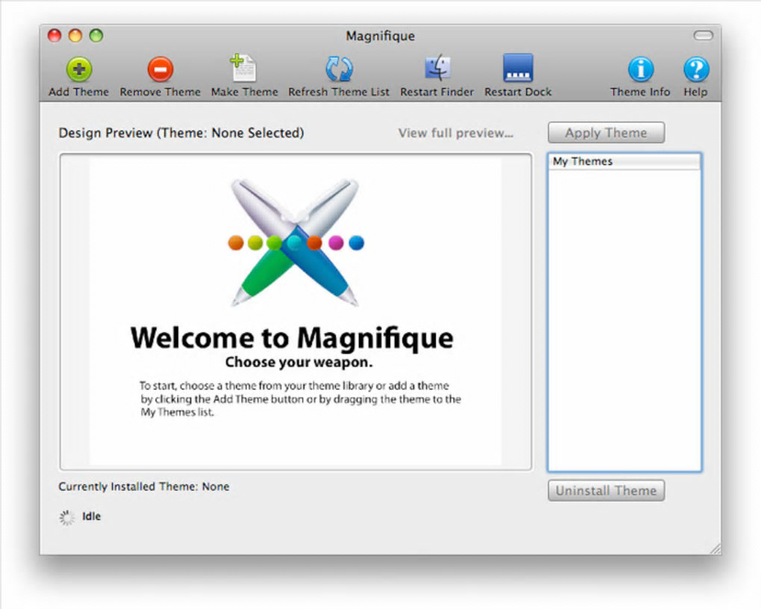Viewport: 761px width, 609px height.
Task: Click the 'Magnifique' window title text
Action: [380, 36]
